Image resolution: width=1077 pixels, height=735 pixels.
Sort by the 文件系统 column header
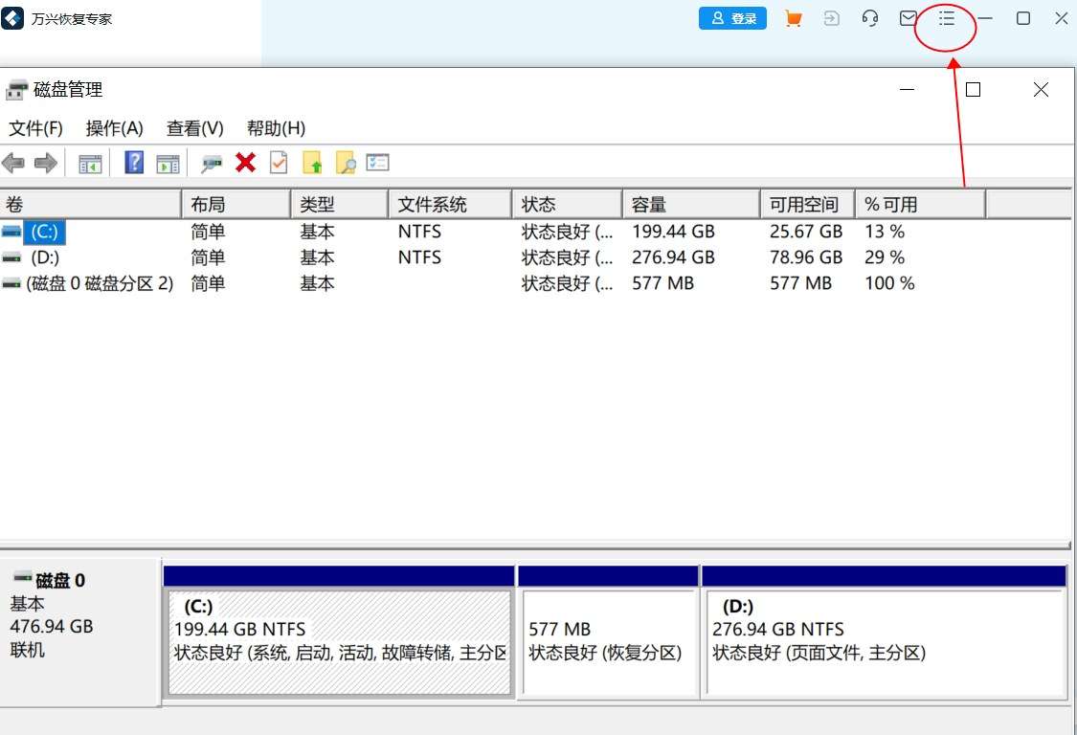click(x=451, y=205)
